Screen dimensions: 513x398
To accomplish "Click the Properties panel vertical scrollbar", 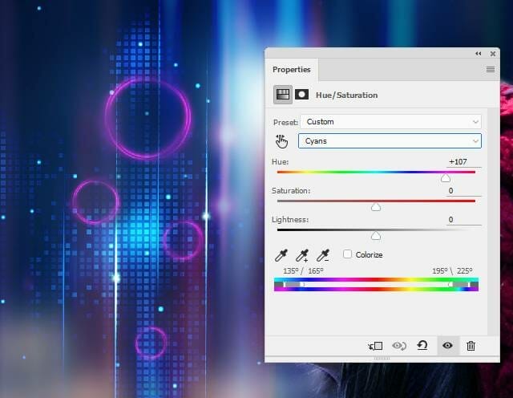I will tap(491, 221).
